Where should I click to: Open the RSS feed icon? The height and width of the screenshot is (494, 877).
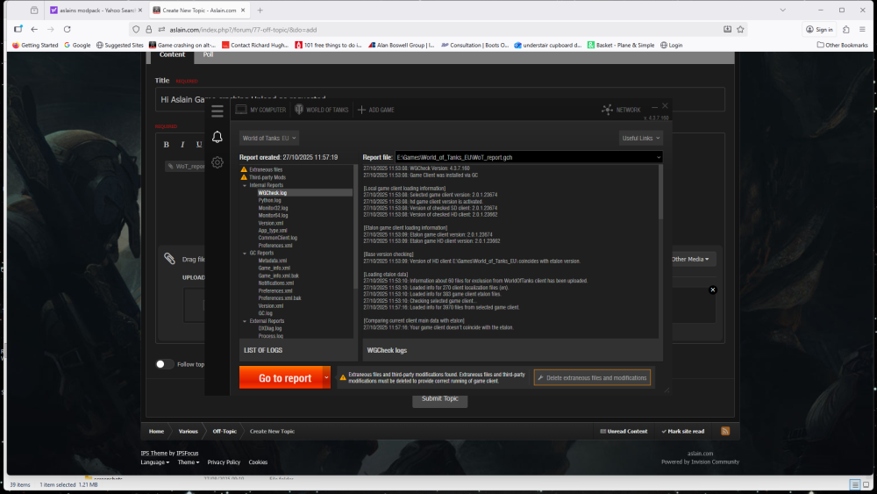(725, 431)
